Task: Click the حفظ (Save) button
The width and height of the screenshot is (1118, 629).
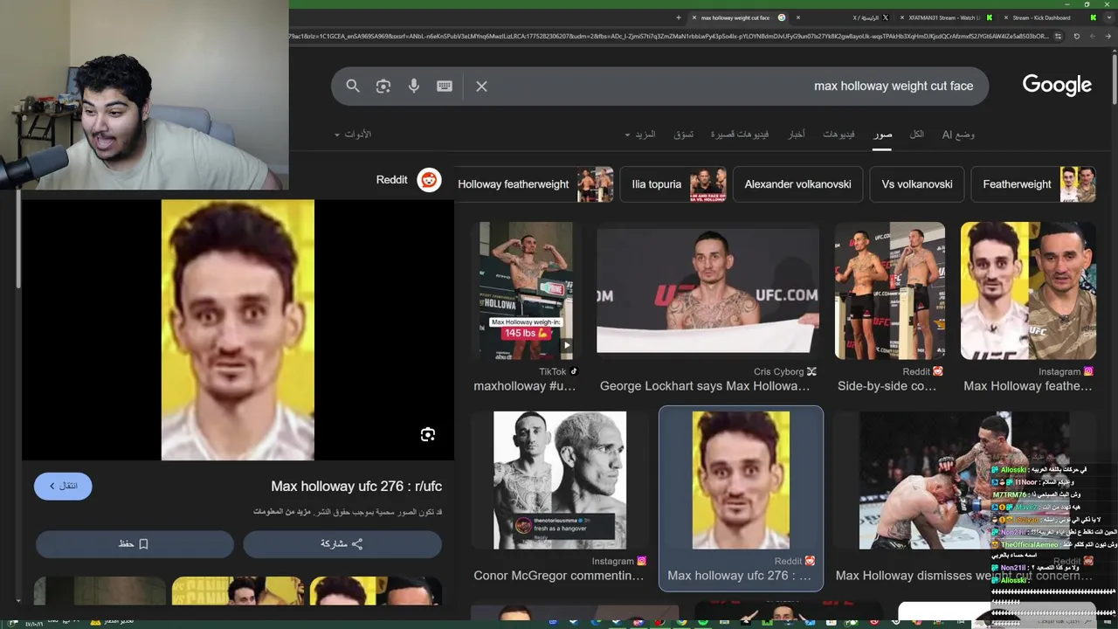Action: tap(135, 543)
